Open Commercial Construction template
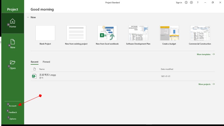Image resolution: width=224 pixels, height=126 pixels. point(200,35)
